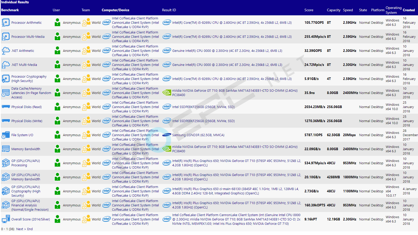
Task: Open the Processor Multi-Media benchmark link
Action: click(x=28, y=37)
